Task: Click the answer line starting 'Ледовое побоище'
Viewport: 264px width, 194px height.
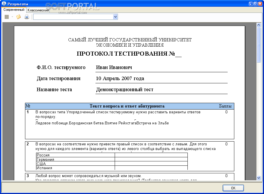Action: 102,123
